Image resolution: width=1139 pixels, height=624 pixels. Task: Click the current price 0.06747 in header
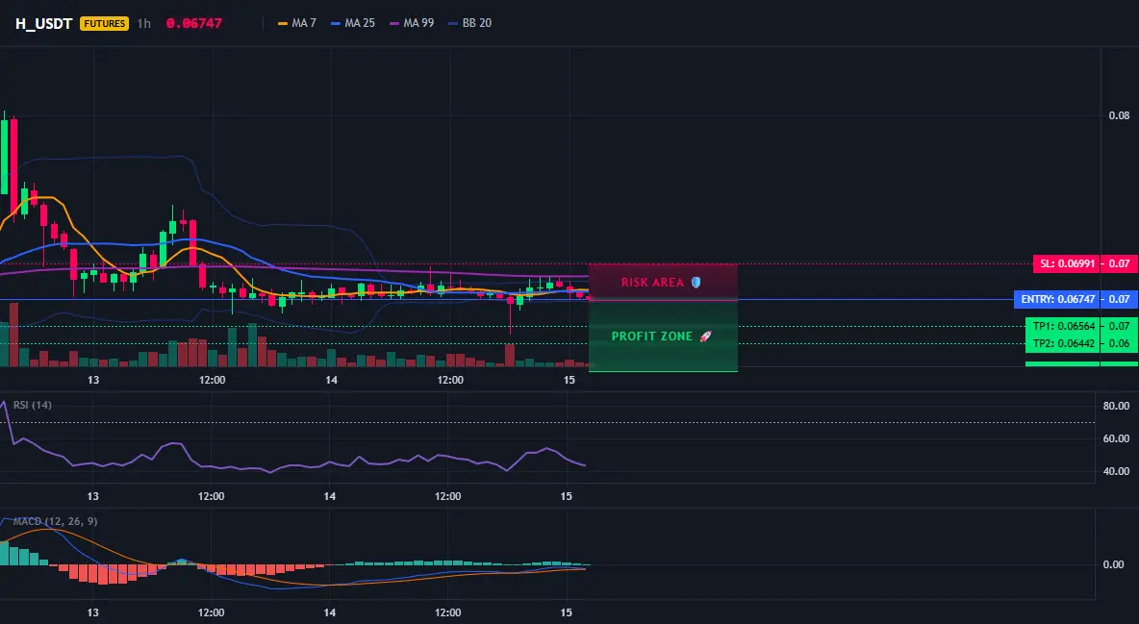(x=194, y=23)
